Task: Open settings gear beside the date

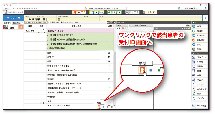Action: [x=205, y=8]
